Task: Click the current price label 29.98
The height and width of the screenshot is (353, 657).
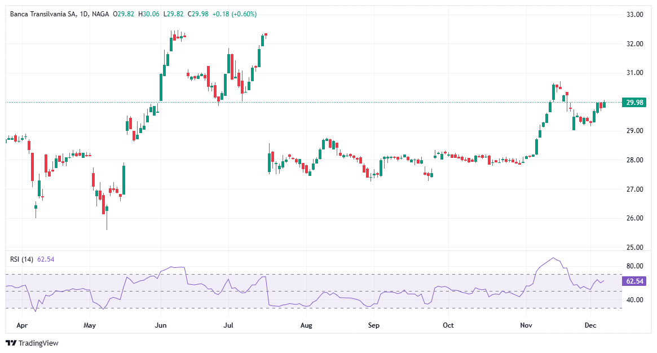Action: 634,102
